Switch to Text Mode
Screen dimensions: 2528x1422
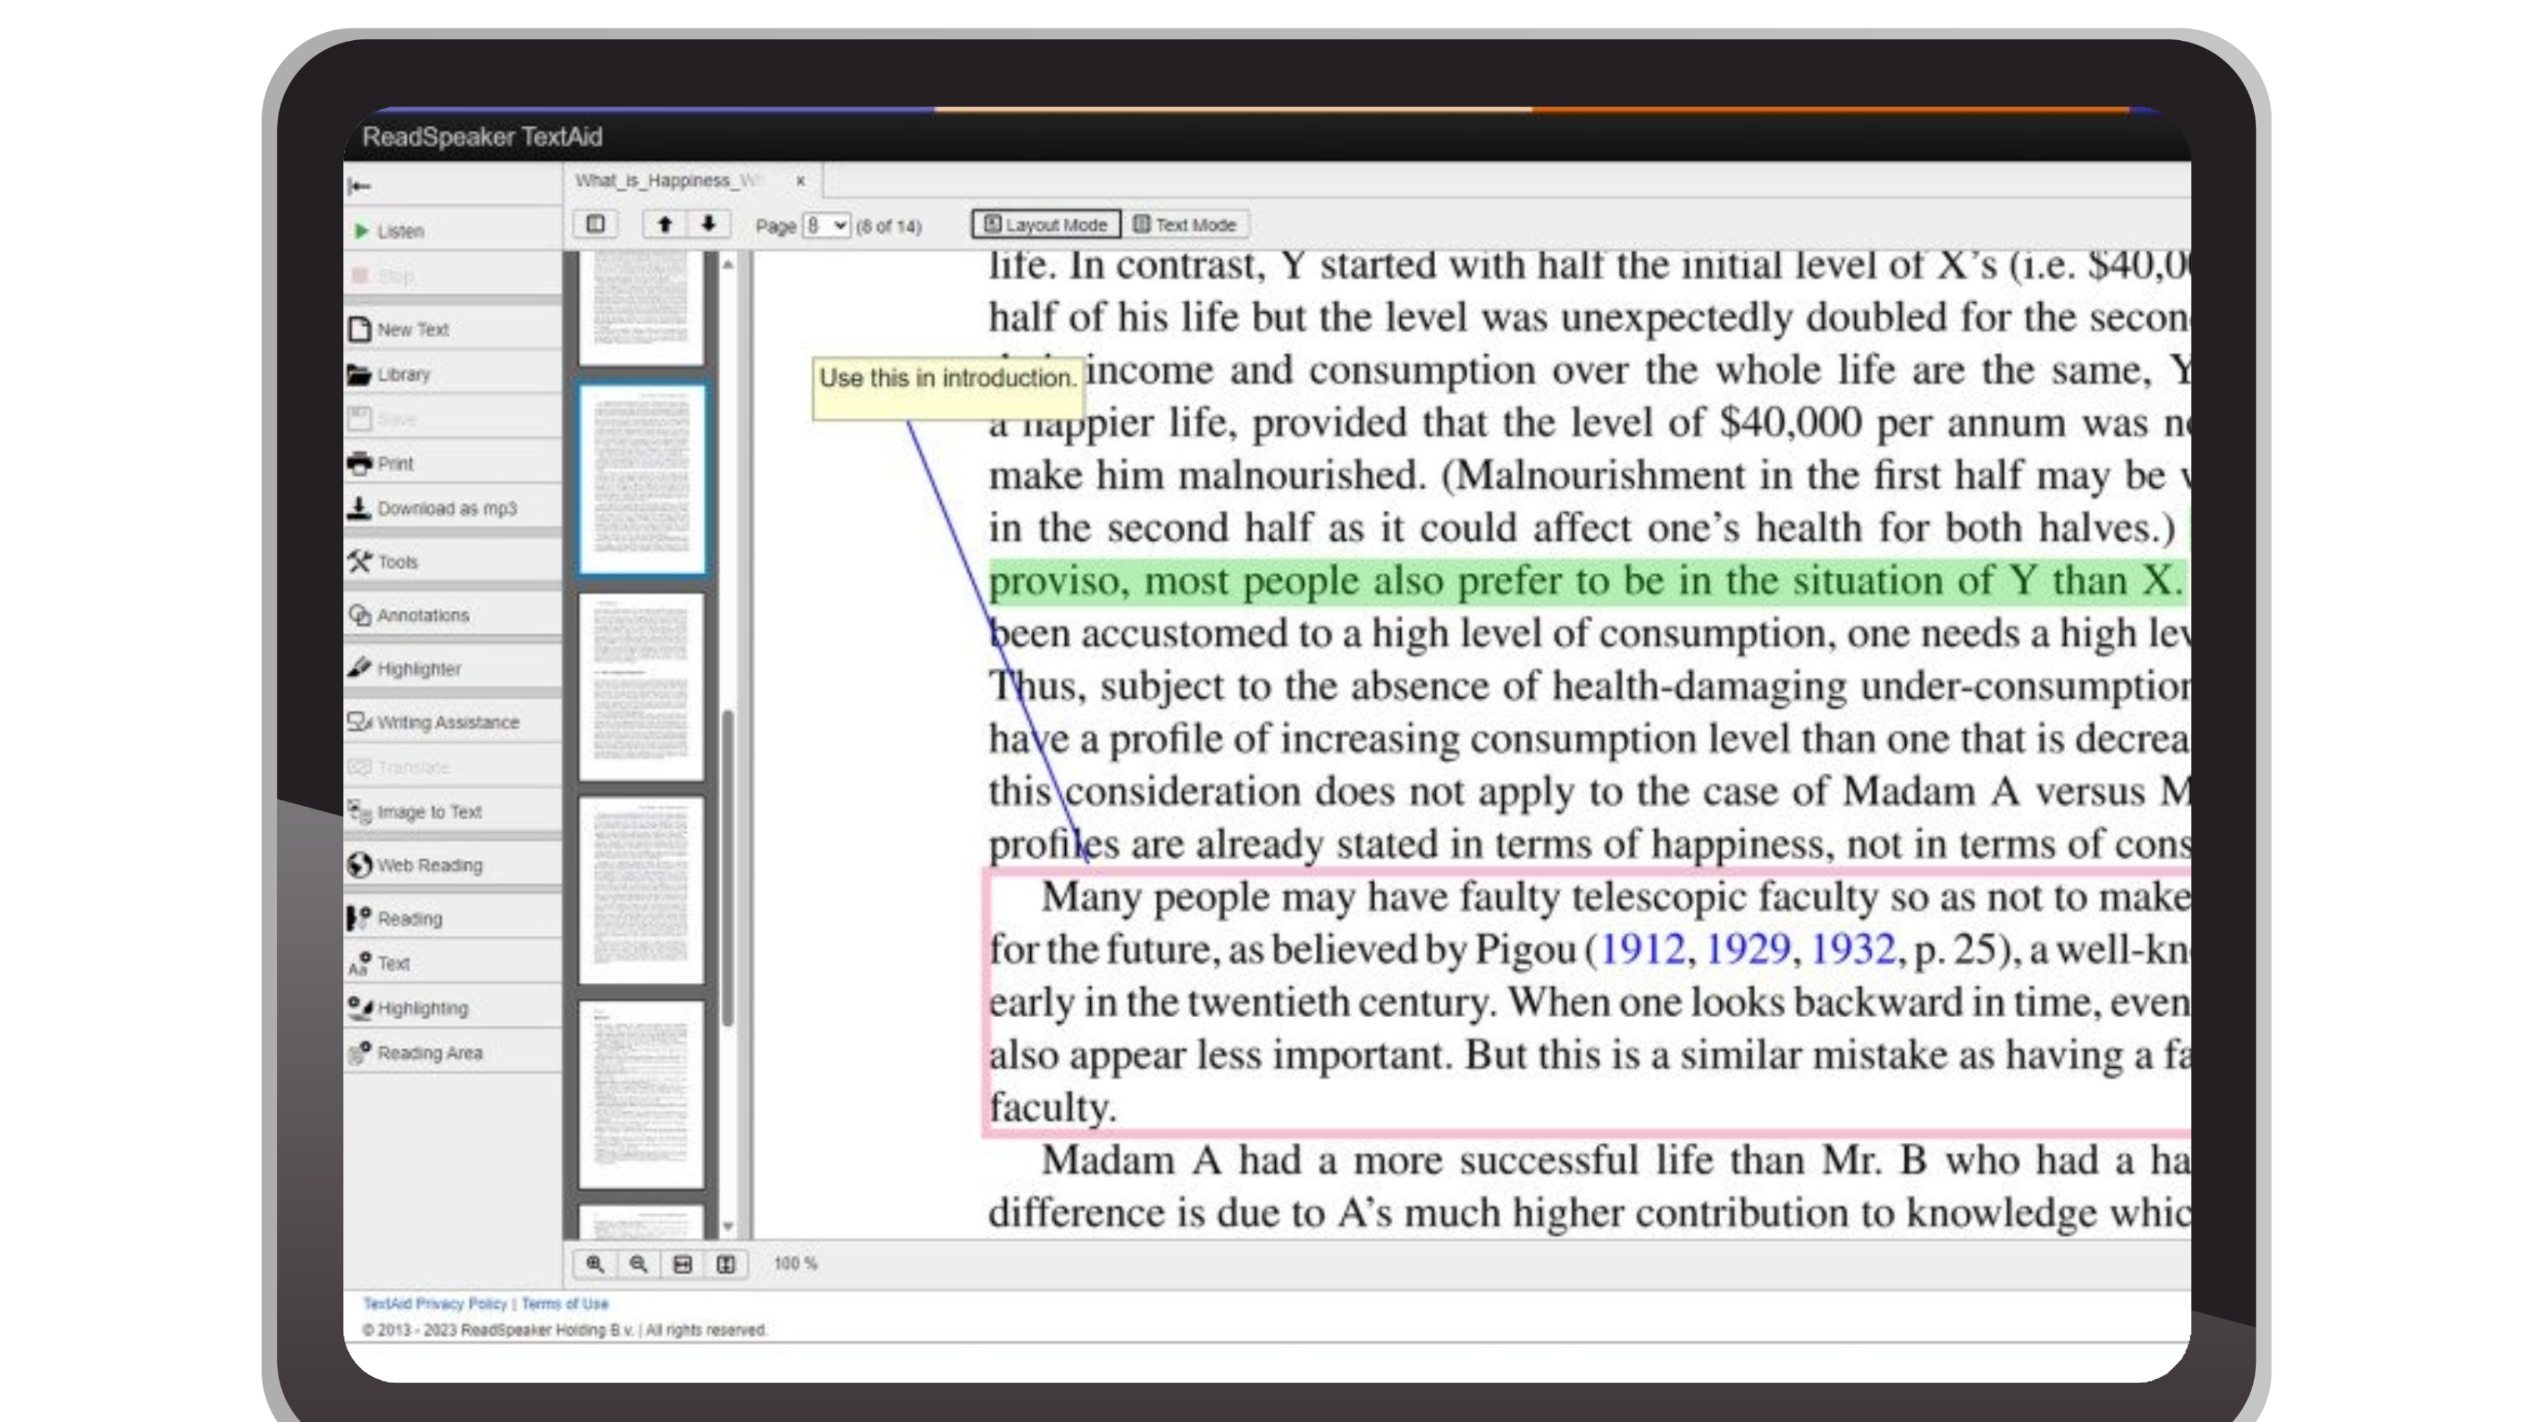(1186, 224)
